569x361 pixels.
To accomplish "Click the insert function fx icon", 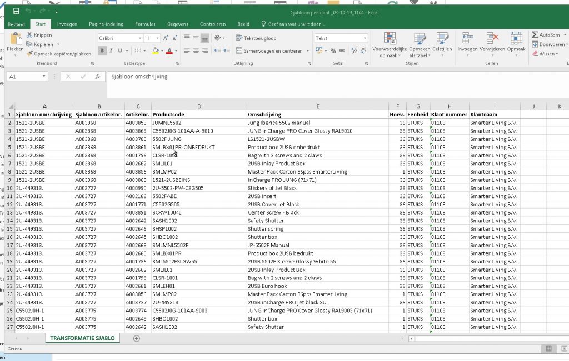I will (98, 77).
